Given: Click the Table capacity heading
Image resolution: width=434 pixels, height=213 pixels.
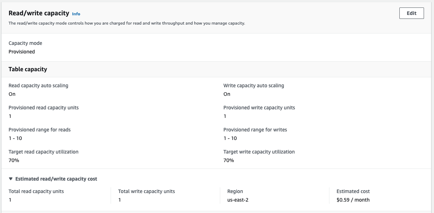Looking at the screenshot, I should pyautogui.click(x=28, y=69).
